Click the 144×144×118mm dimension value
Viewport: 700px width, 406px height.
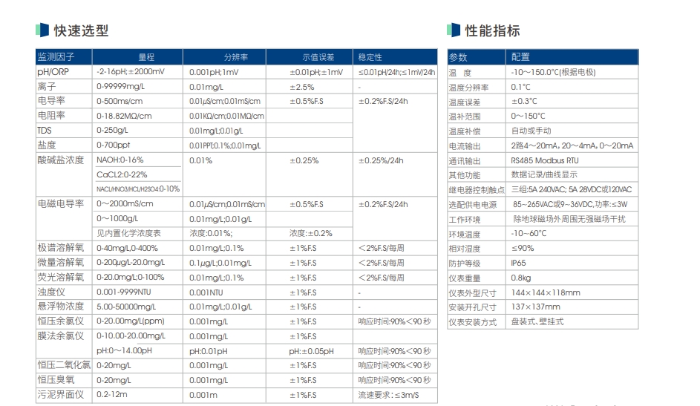[x=546, y=292]
